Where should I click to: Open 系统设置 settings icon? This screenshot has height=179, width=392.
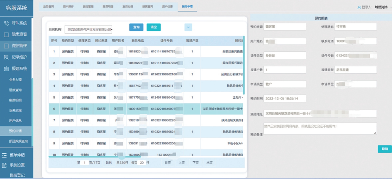click(x=4, y=165)
